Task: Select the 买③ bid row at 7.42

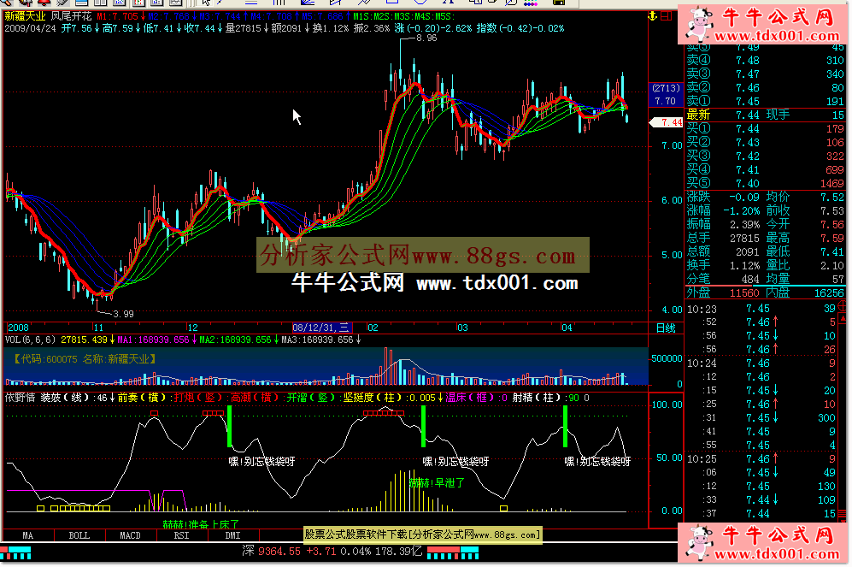Action: point(765,156)
